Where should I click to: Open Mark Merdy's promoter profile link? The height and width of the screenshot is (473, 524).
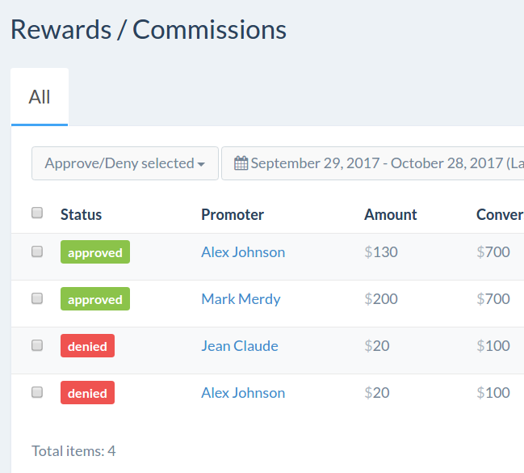pyautogui.click(x=241, y=299)
